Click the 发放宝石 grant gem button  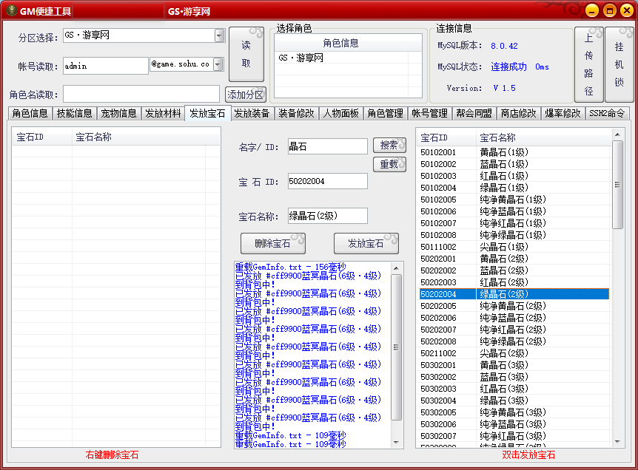click(366, 243)
